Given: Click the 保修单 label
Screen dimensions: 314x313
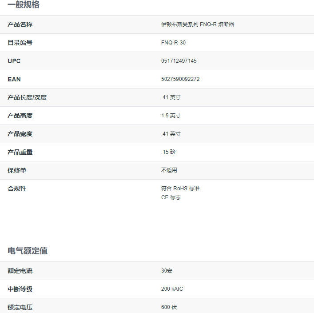Looking at the screenshot, I should pos(17,170).
